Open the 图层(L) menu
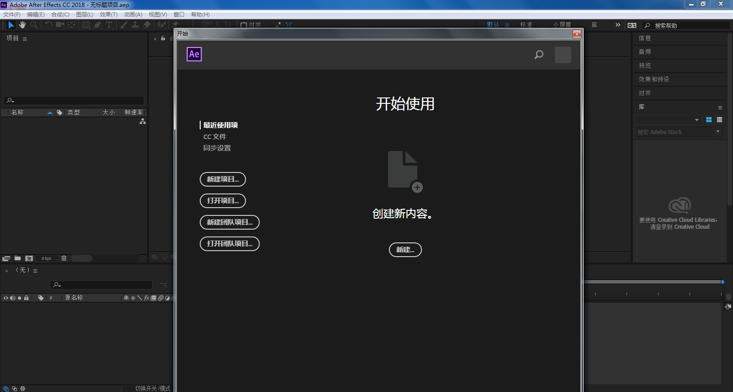 85,15
